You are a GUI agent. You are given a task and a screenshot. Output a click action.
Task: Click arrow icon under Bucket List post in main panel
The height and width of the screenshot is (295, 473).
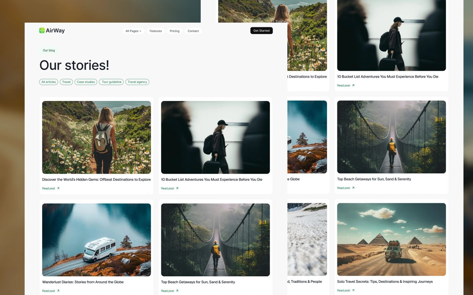pyautogui.click(x=177, y=188)
